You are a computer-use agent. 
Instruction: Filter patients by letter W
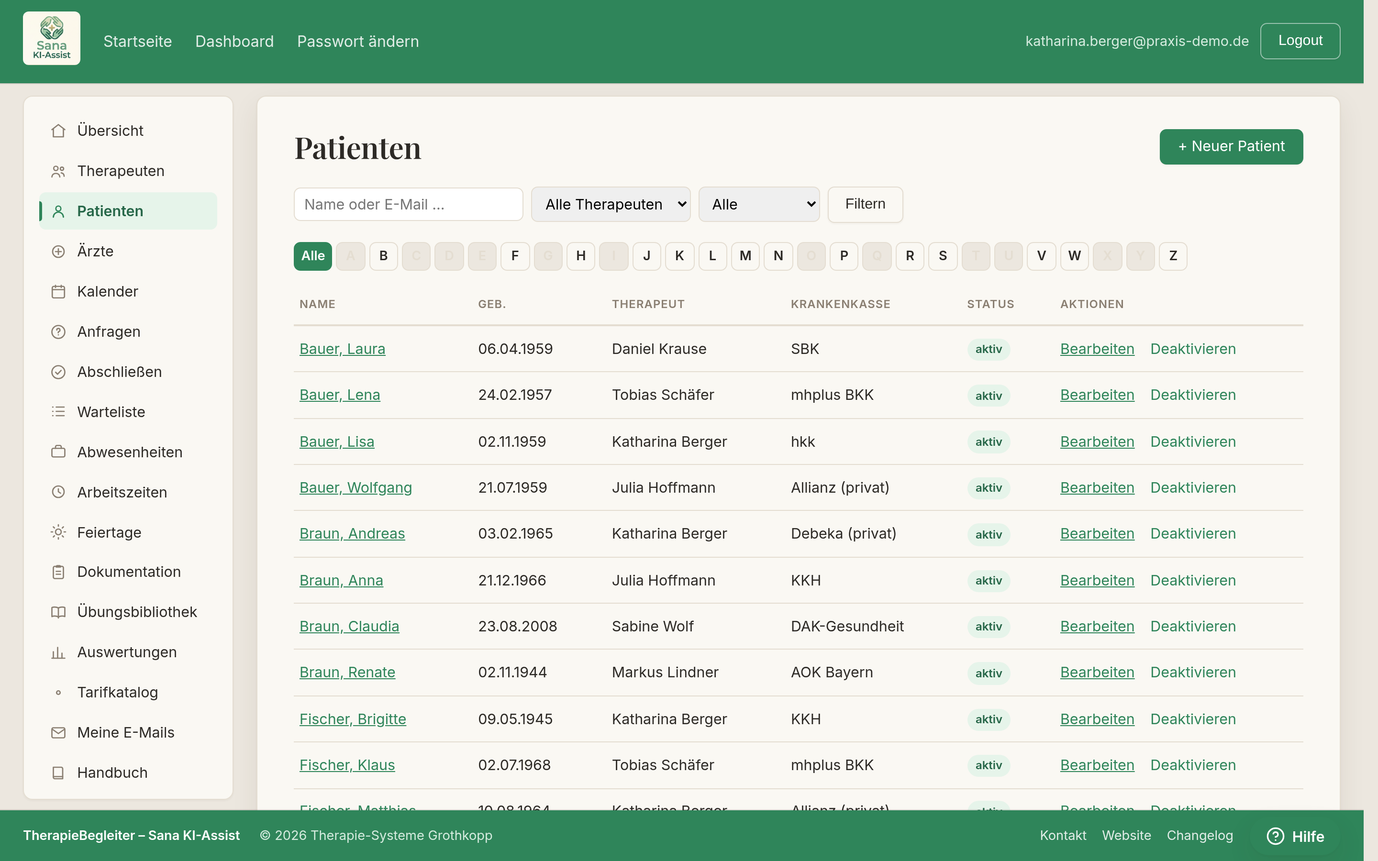tap(1075, 256)
